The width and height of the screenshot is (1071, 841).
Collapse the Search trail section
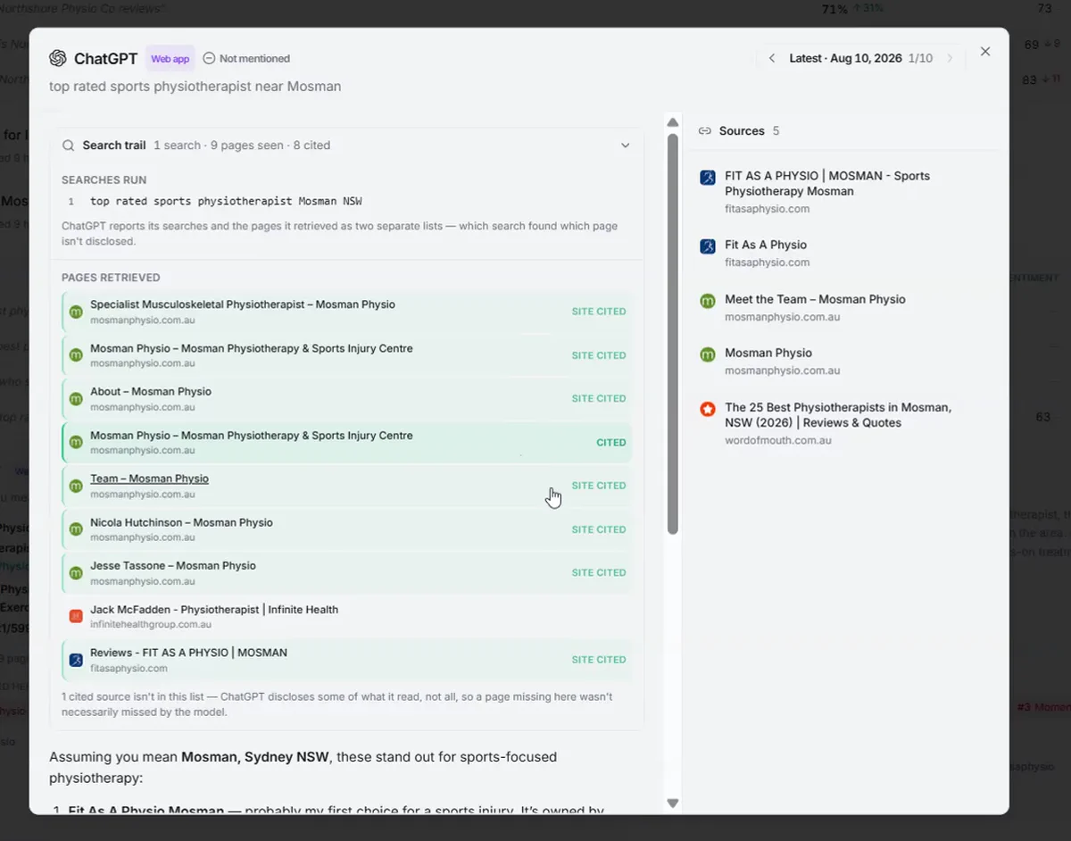tap(626, 146)
